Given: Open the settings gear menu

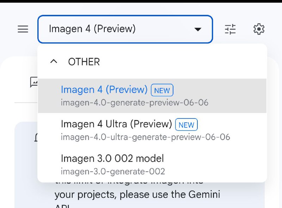Looking at the screenshot, I should [x=259, y=29].
